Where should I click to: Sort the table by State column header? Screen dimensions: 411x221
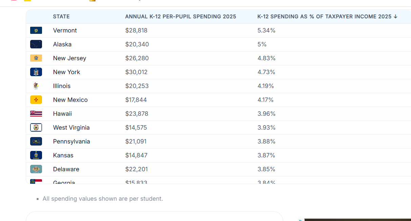coord(61,17)
